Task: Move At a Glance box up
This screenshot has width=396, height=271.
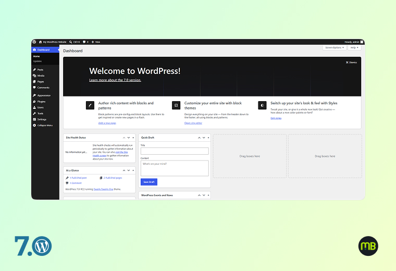Action: [124, 170]
